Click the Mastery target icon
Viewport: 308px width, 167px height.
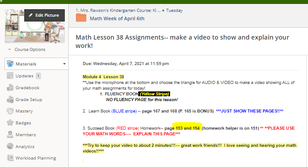[x=10, y=111]
